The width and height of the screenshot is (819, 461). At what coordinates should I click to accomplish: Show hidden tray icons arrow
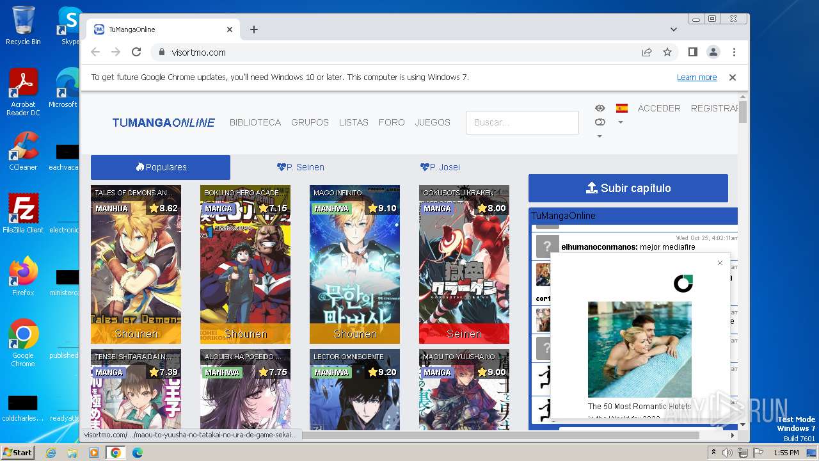(x=713, y=453)
